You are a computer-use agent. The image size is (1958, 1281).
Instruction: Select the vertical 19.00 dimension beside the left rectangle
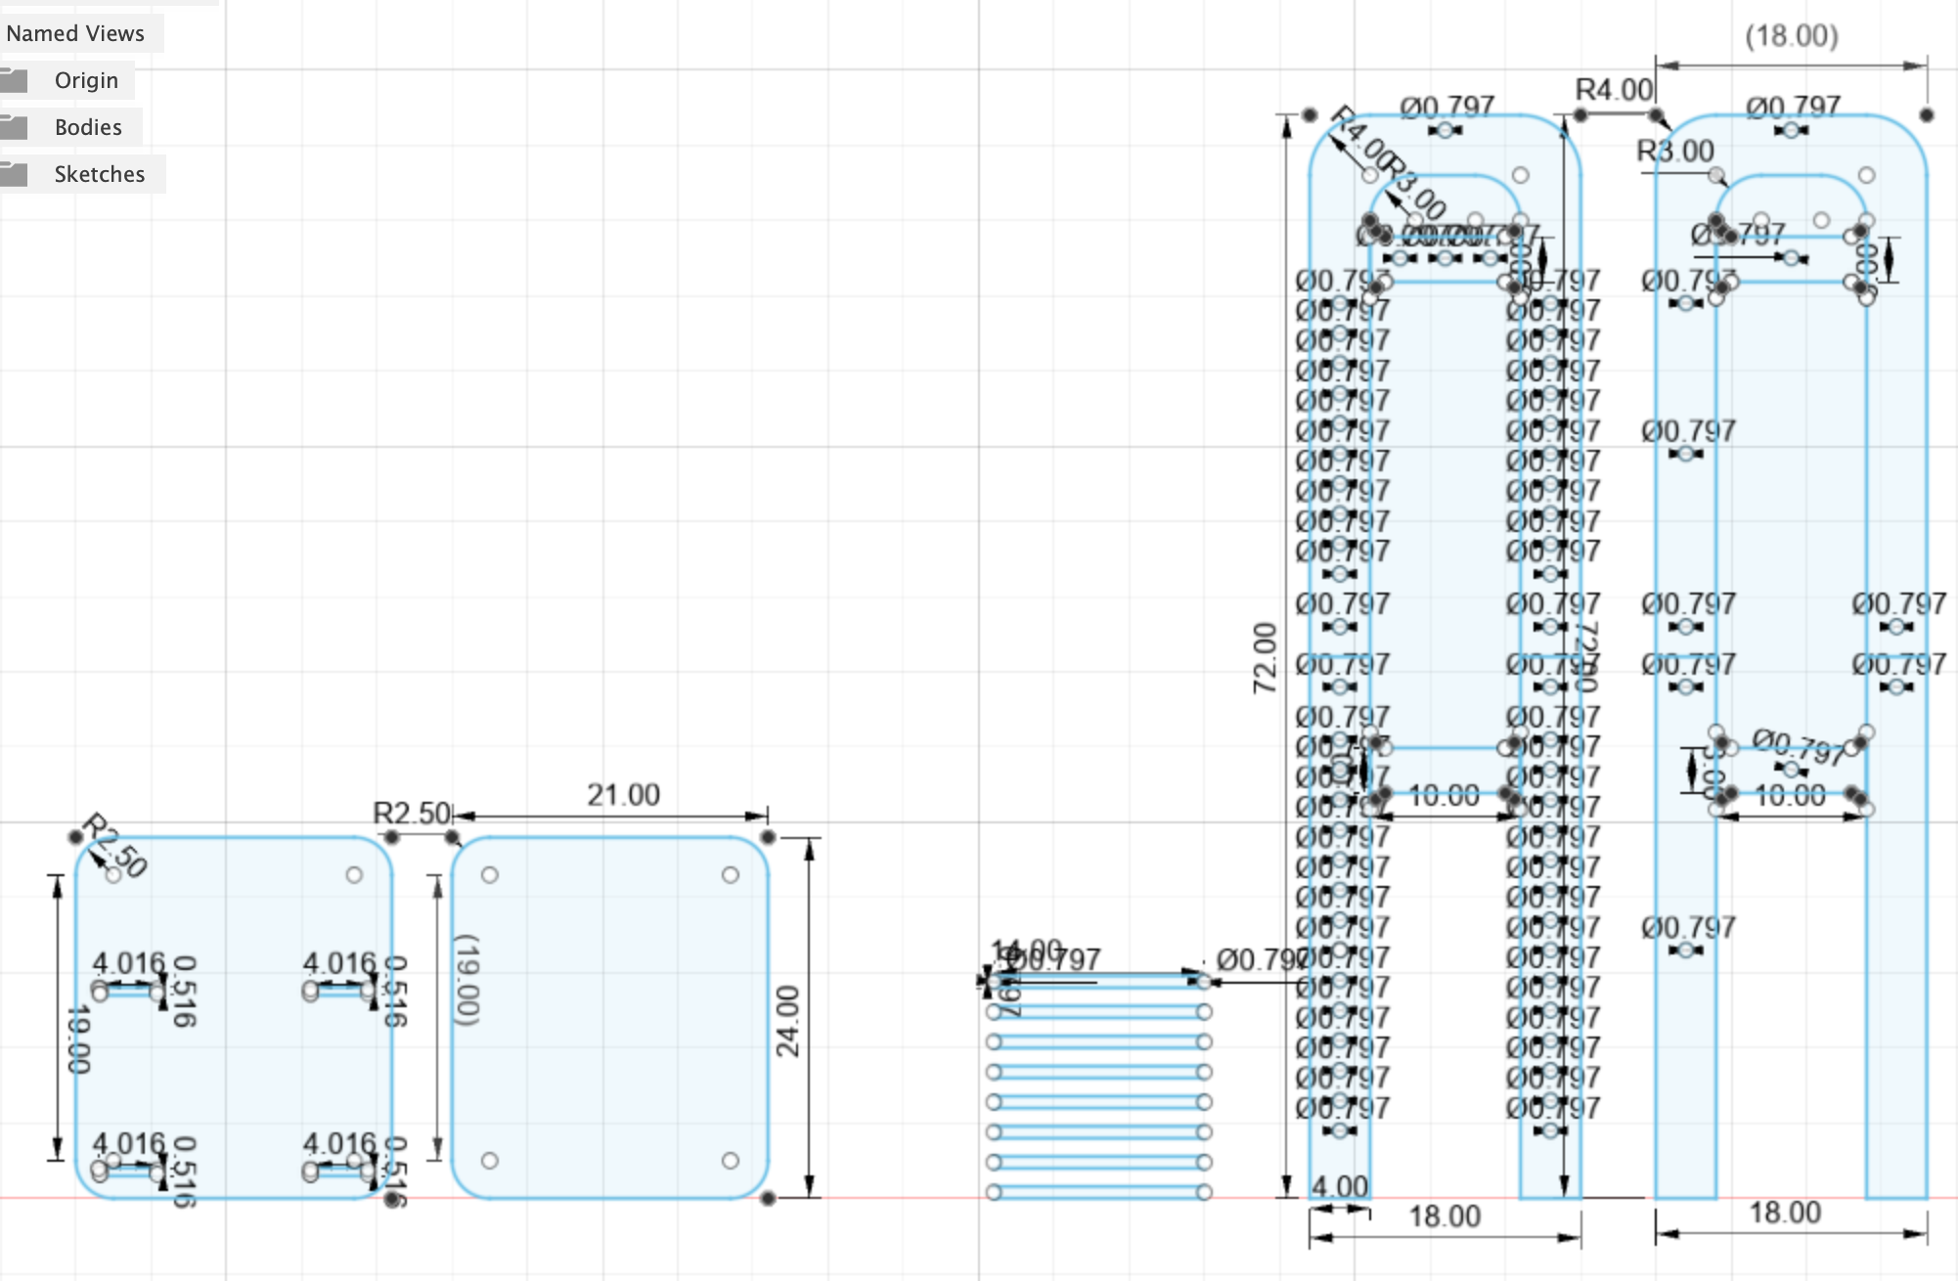(x=78, y=1039)
